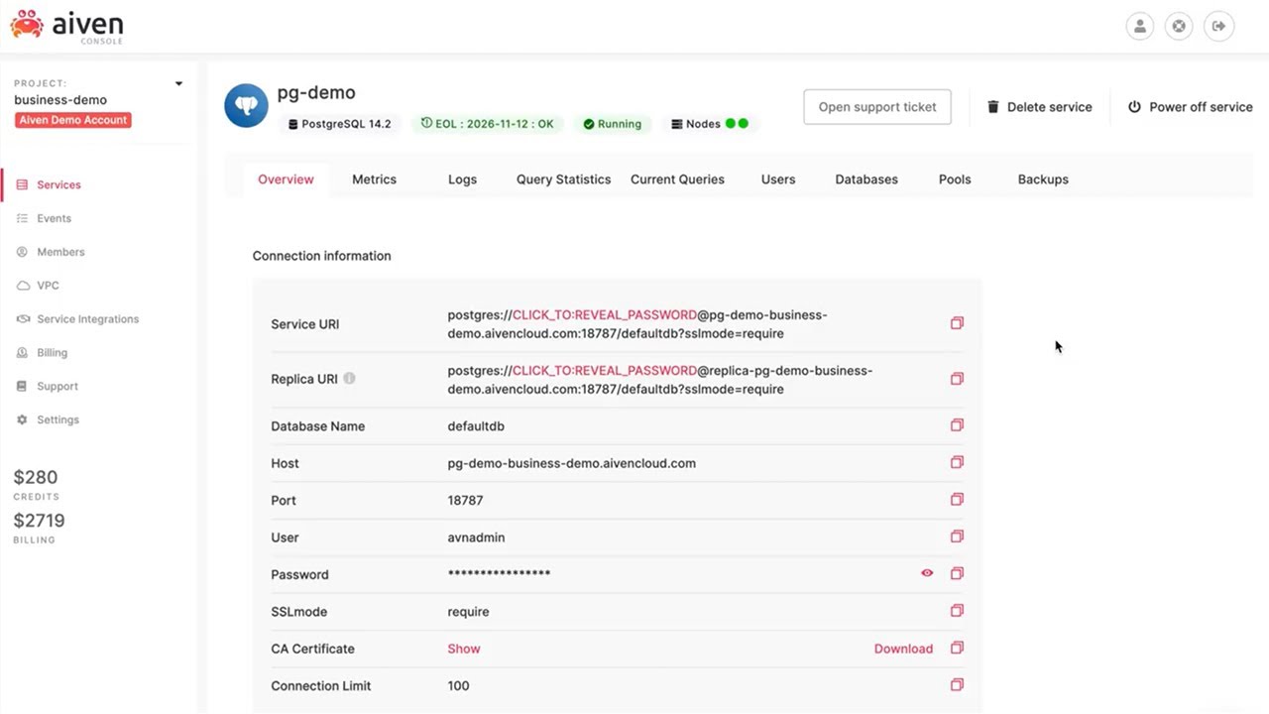Expand the project selector dropdown arrow

[178, 83]
